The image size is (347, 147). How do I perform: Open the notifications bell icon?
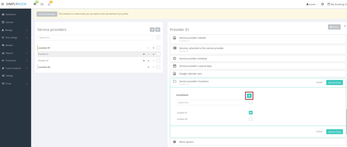(x=49, y=4)
